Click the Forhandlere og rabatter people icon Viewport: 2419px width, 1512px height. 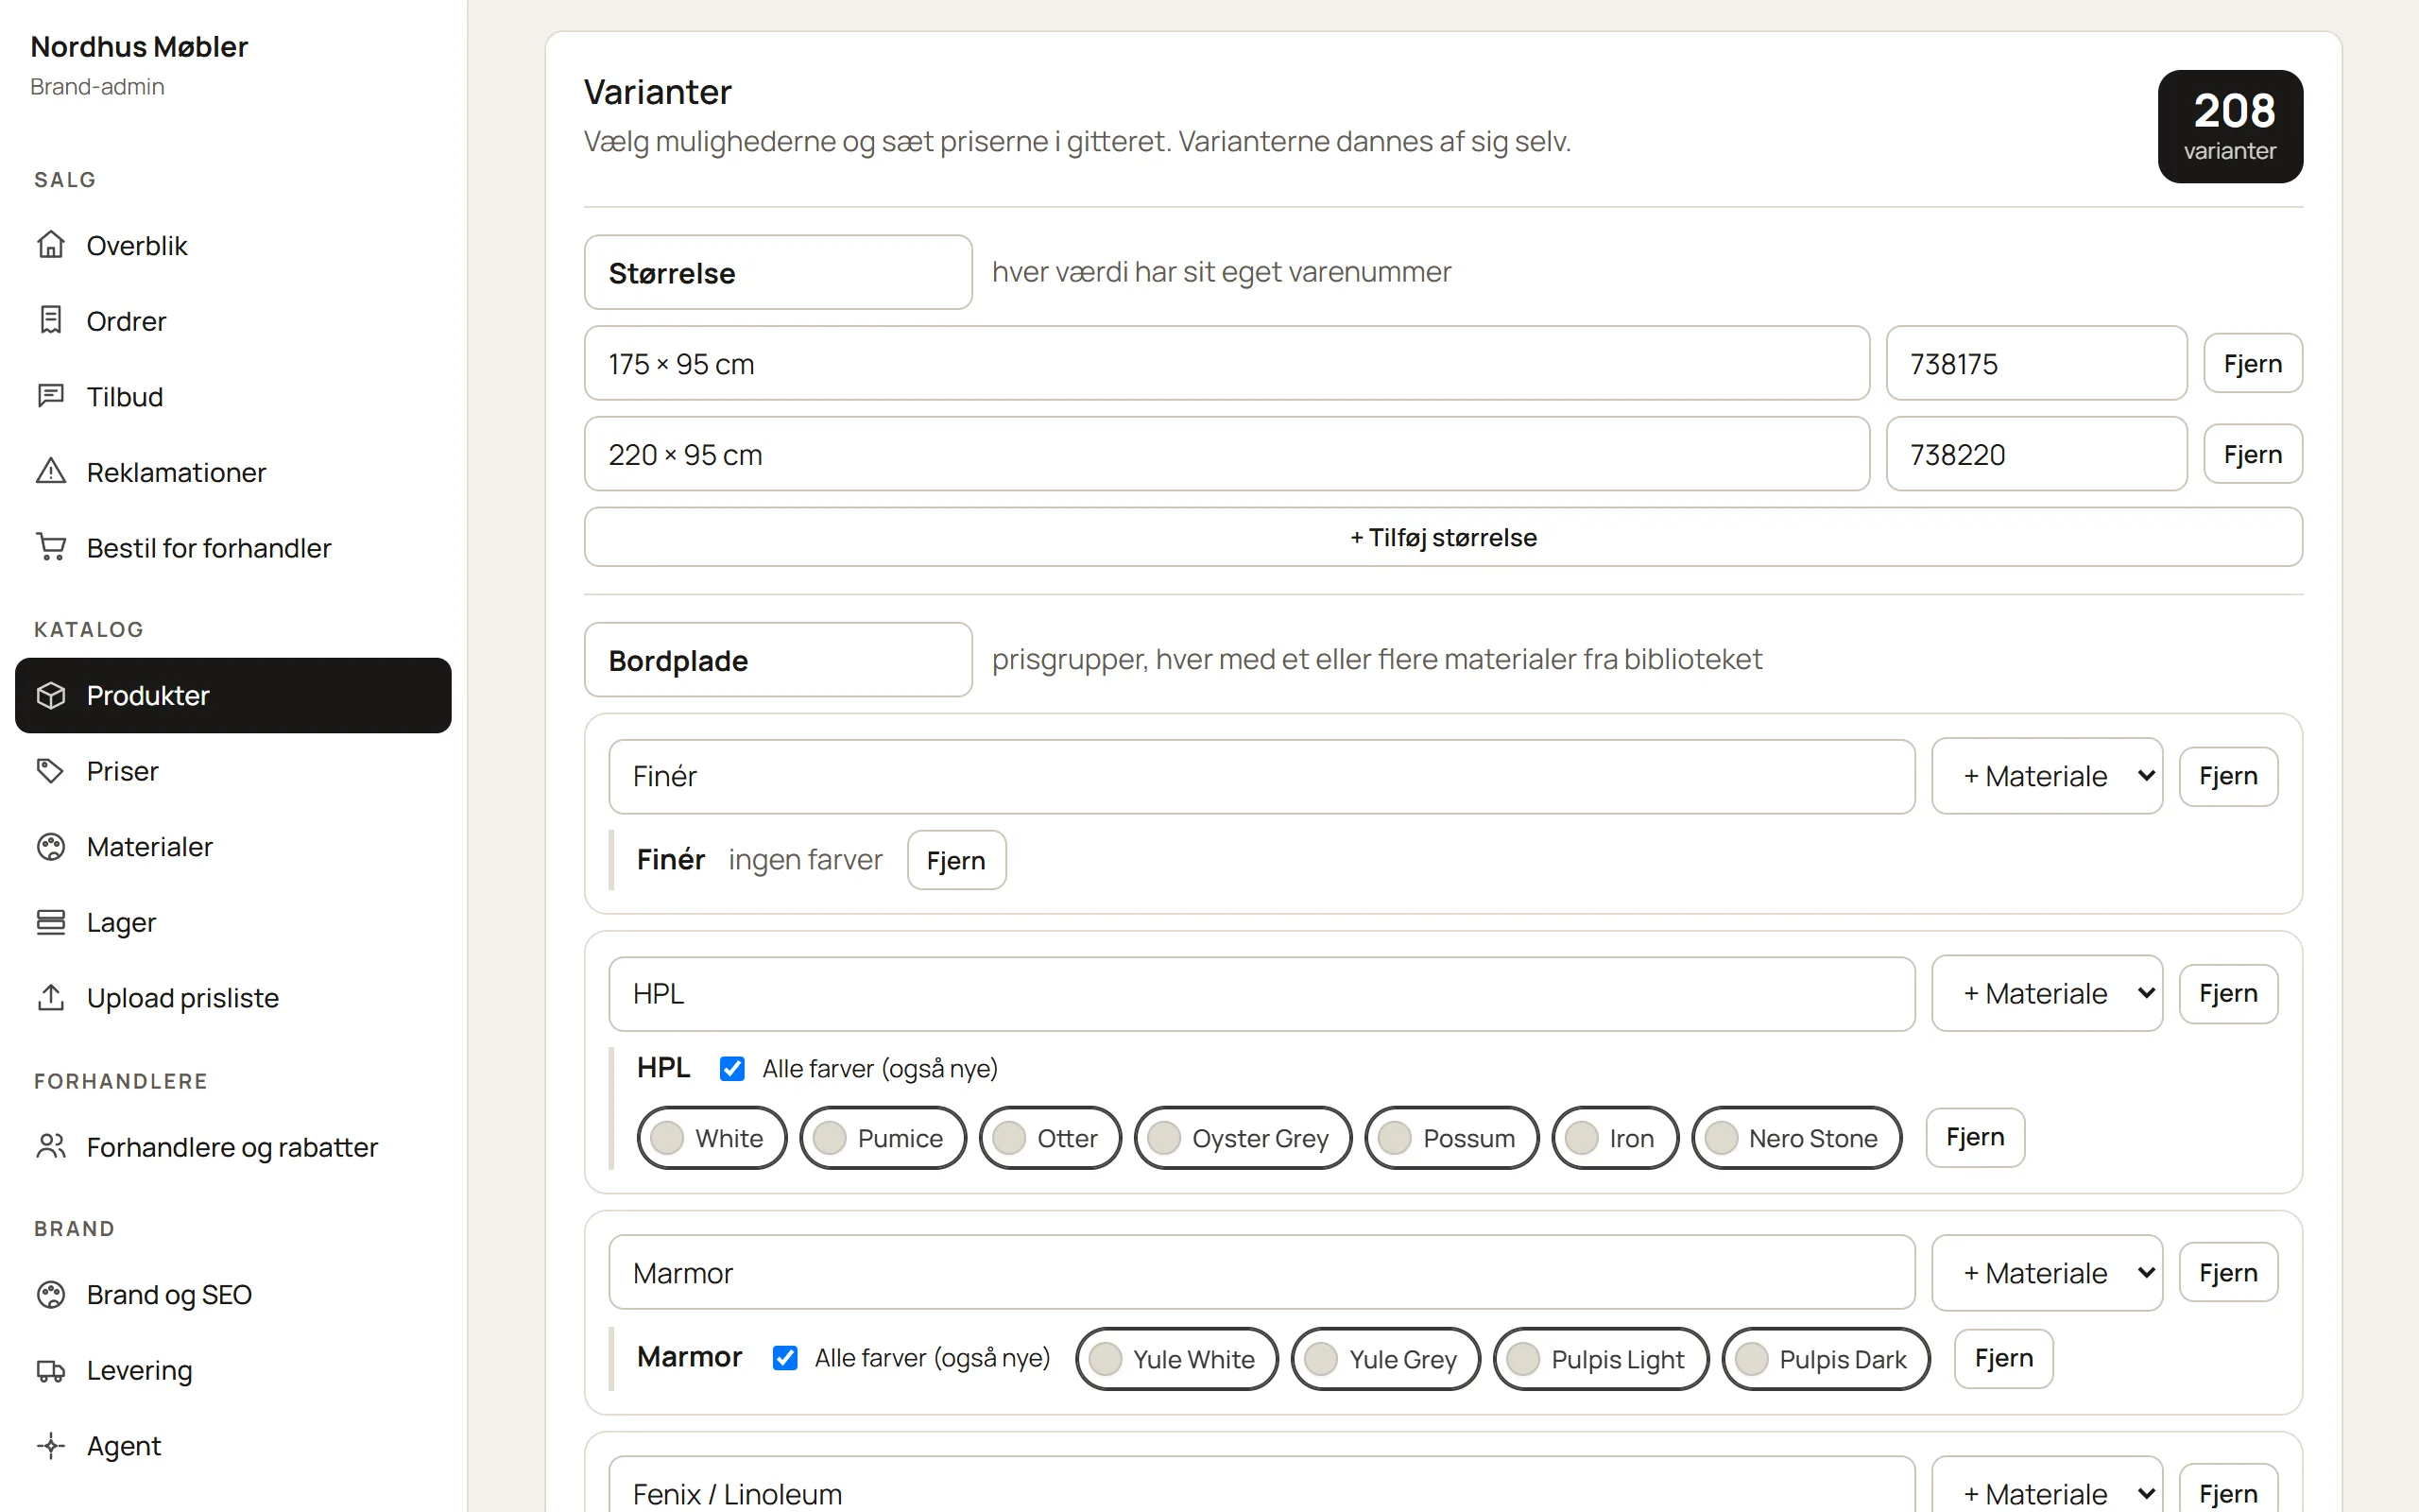[x=51, y=1146]
